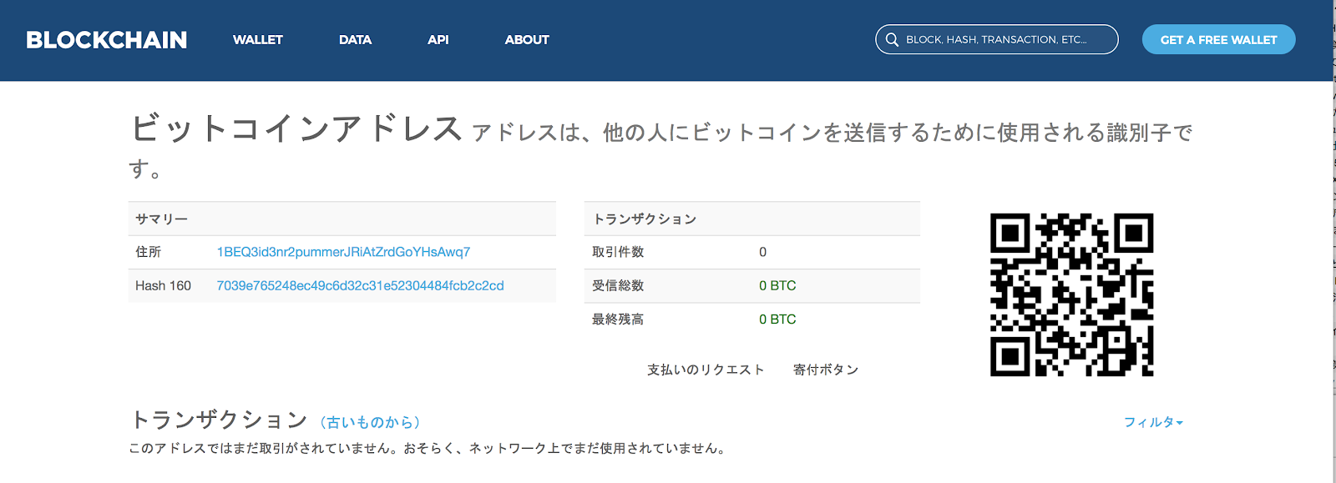Click the 0 BTC value beside 最終残高
The width and height of the screenshot is (1336, 483).
click(x=777, y=319)
